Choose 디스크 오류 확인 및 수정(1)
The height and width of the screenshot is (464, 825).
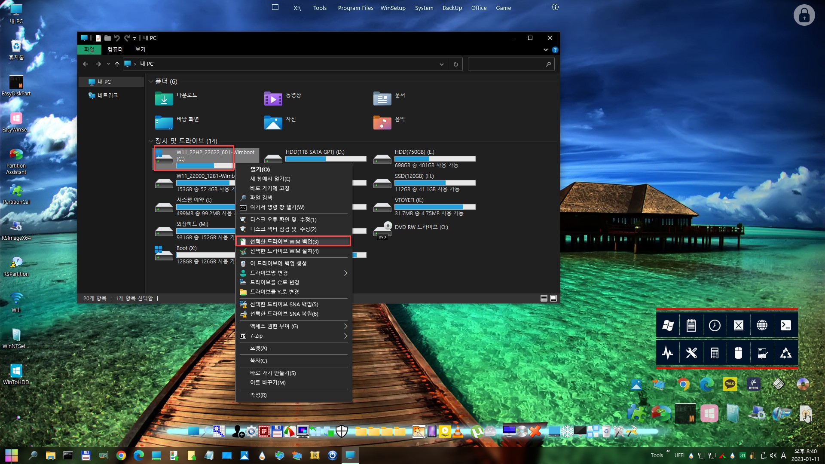[293, 220]
